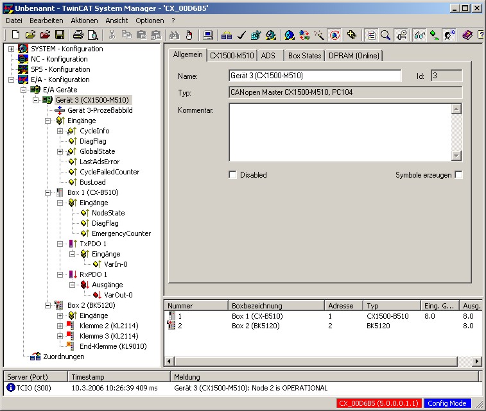Image resolution: width=486 pixels, height=411 pixels.
Task: Click the mouse pointer toolbar icon
Action: pos(189,35)
